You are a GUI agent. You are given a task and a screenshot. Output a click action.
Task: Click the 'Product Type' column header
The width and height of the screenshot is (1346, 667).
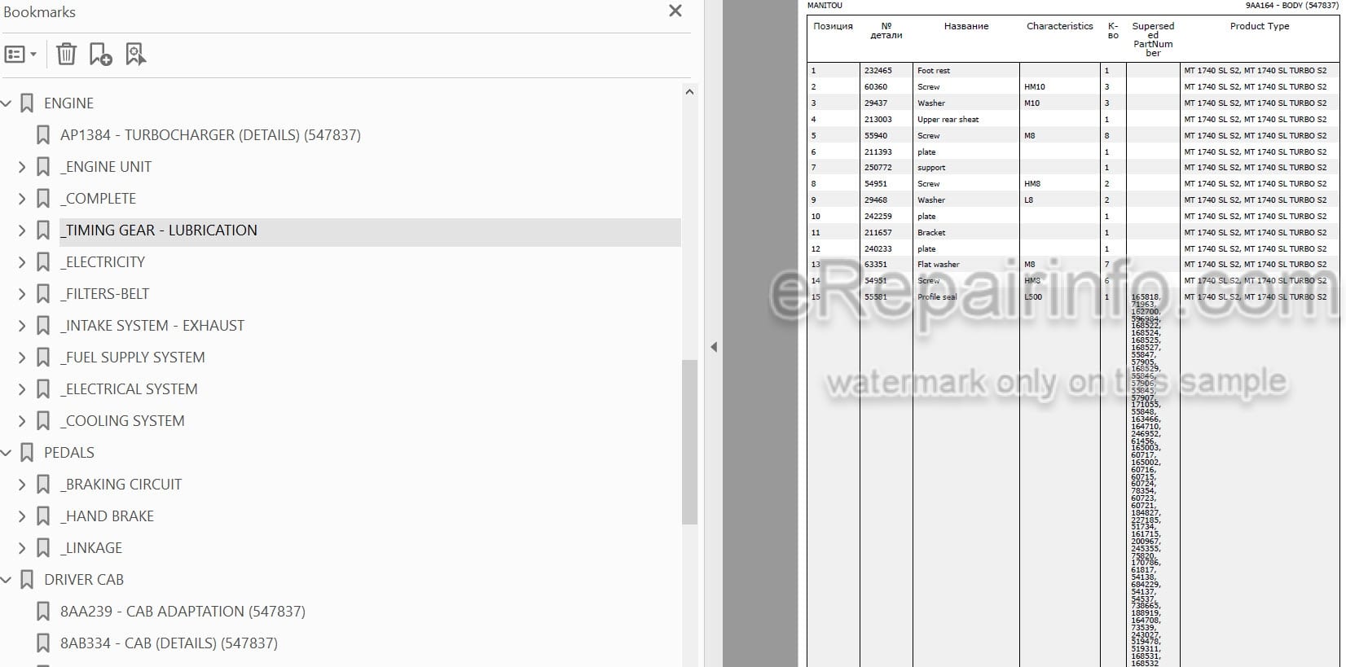1259,26
